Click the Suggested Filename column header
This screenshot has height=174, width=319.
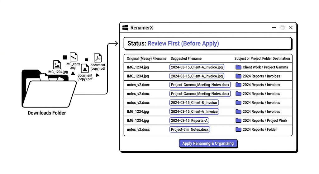[186, 59]
